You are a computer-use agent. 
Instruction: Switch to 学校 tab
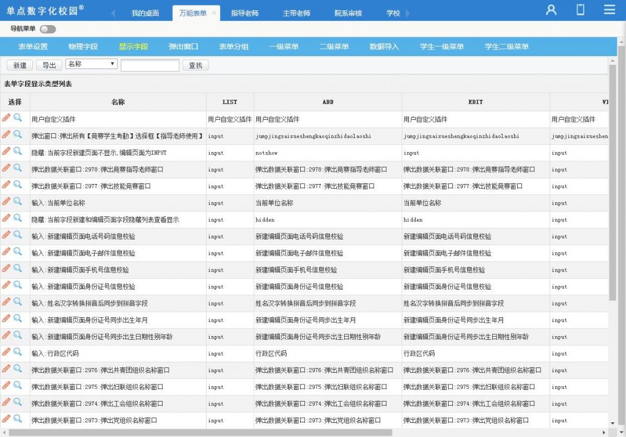[x=393, y=13]
